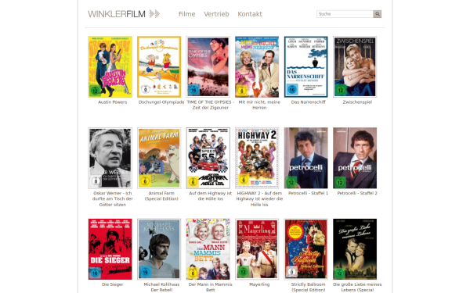Click the Dschungel-Olympiade title link
This screenshot has width=470, height=293.
161,102
